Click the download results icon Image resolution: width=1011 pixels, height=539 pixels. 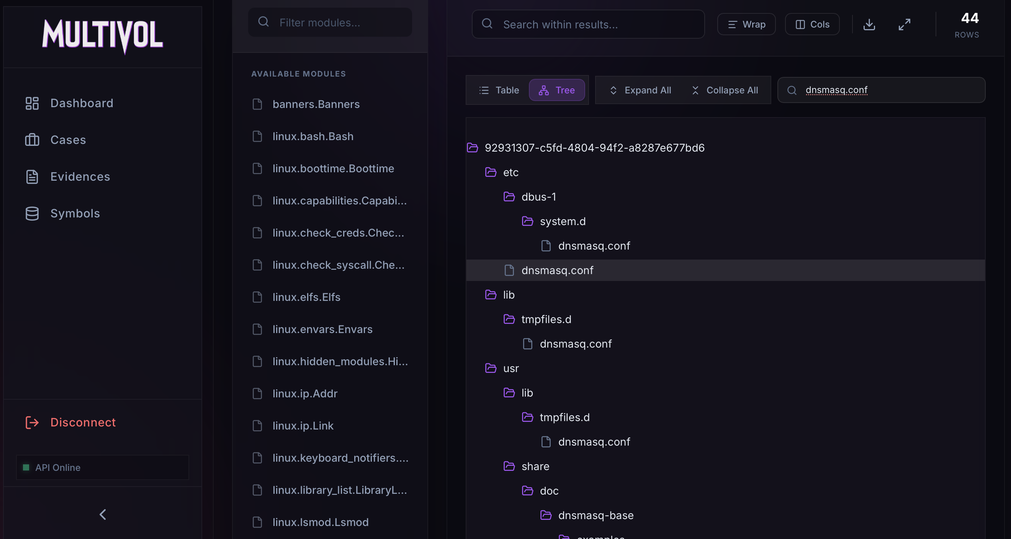coord(869,24)
